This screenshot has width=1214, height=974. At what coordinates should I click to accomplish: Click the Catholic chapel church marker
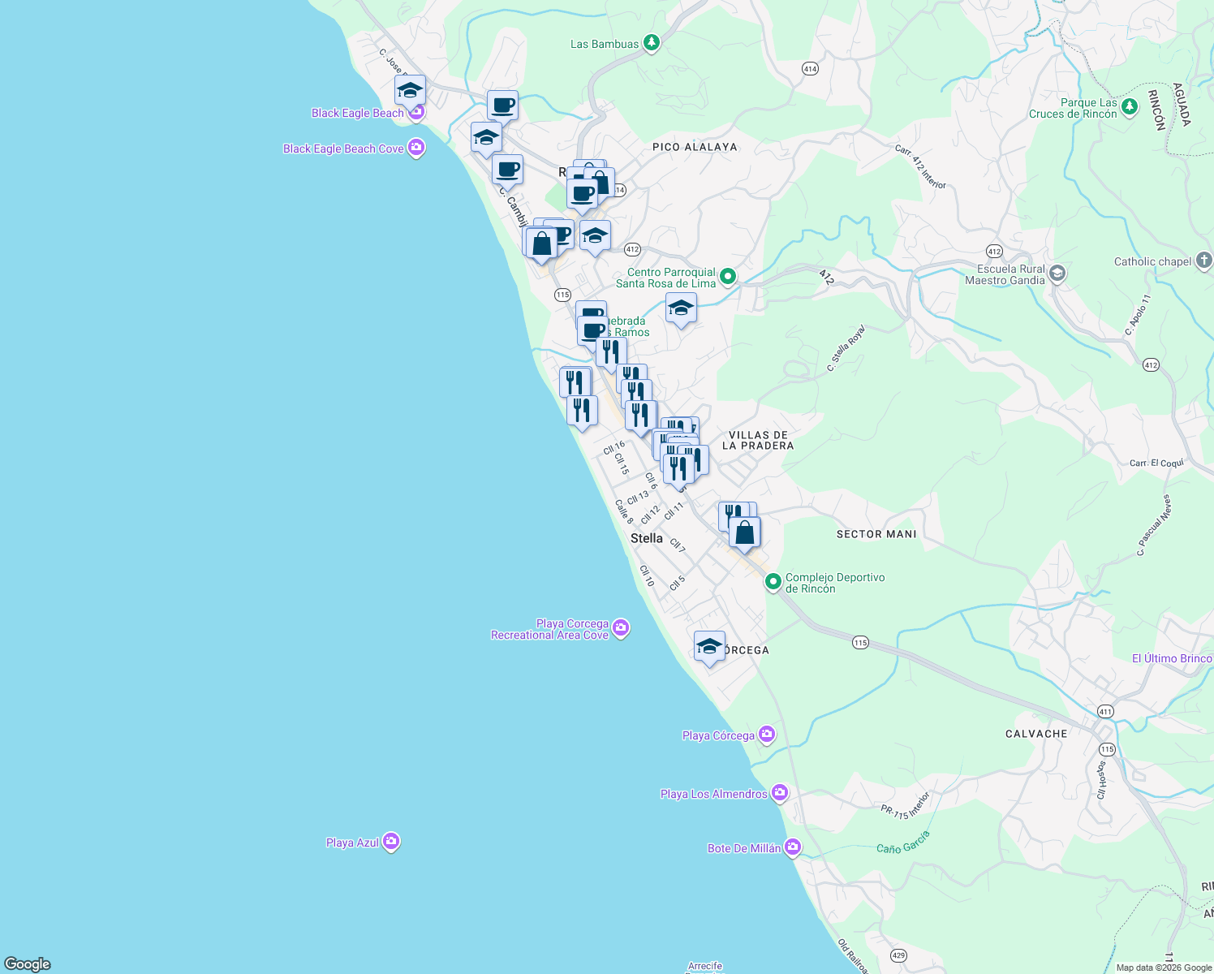(x=1204, y=261)
